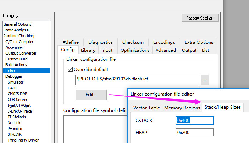Image resolution: width=249 pixels, height=143 pixels.
Task: Click the HEAP size input field
Action: 195,133
